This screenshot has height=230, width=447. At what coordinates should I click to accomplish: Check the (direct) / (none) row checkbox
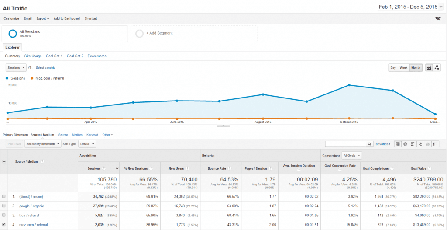(3, 197)
